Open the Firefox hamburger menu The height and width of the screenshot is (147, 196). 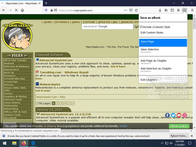(192, 10)
